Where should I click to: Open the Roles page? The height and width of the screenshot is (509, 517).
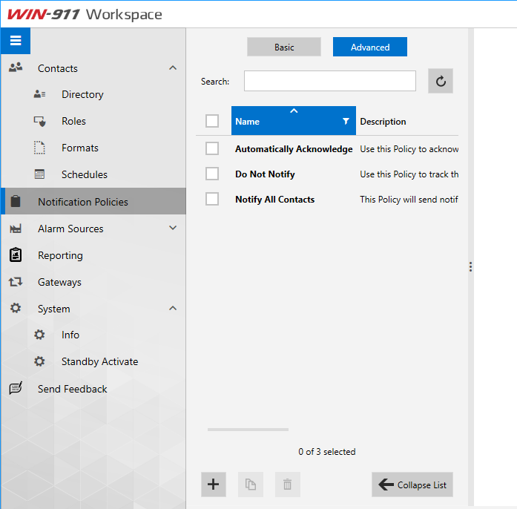click(73, 121)
